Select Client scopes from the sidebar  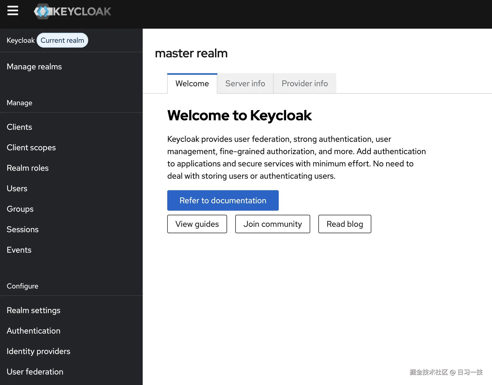(x=31, y=147)
